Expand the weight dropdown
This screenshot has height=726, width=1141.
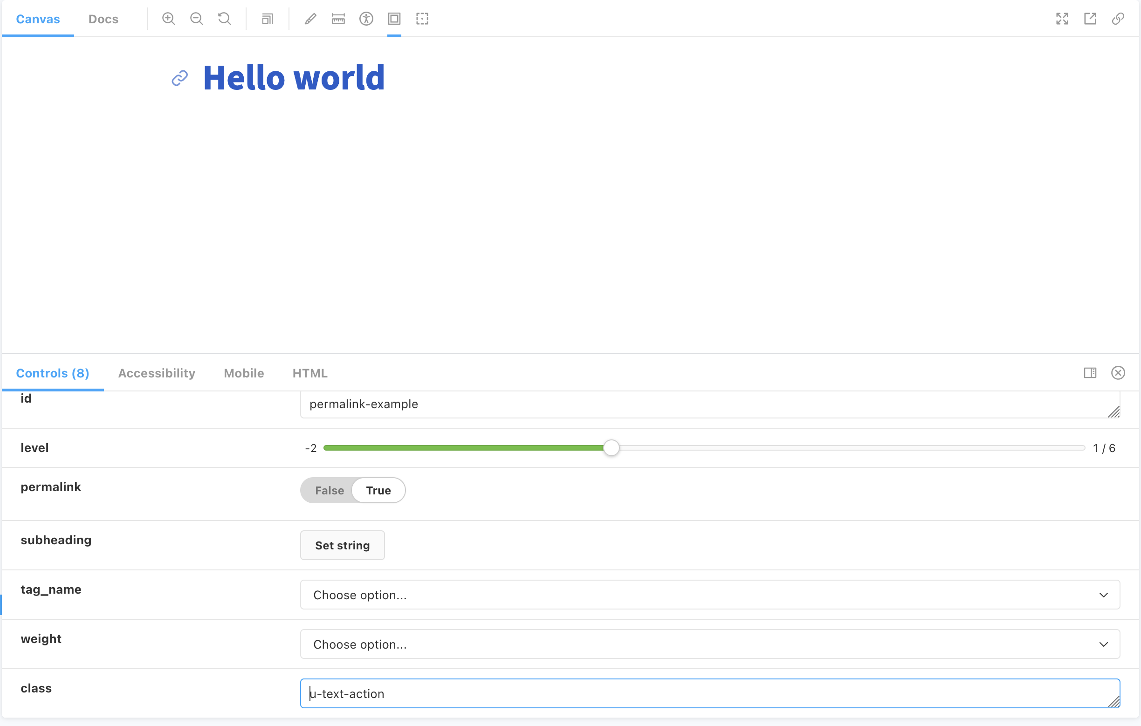click(x=709, y=644)
